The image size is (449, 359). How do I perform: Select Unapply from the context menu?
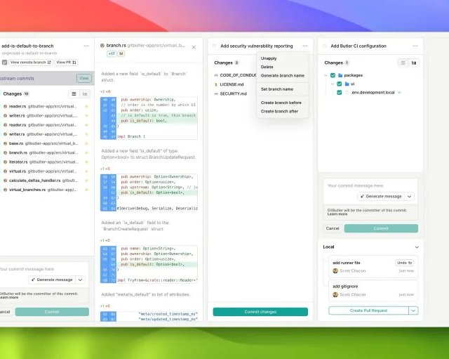pyautogui.click(x=269, y=58)
